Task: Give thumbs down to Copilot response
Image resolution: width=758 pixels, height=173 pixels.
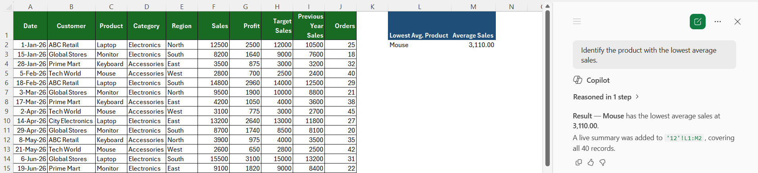Action: point(603,162)
